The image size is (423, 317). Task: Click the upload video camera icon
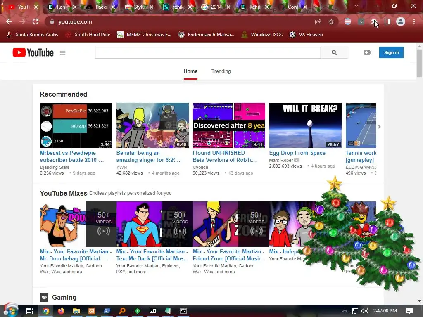point(367,52)
